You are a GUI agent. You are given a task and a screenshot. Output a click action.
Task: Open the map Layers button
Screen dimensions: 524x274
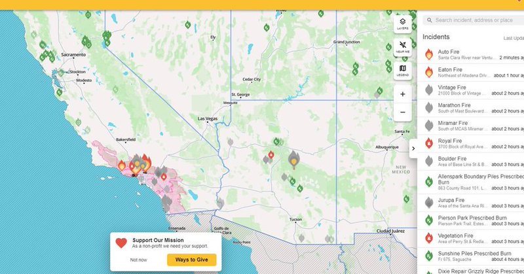click(x=402, y=24)
